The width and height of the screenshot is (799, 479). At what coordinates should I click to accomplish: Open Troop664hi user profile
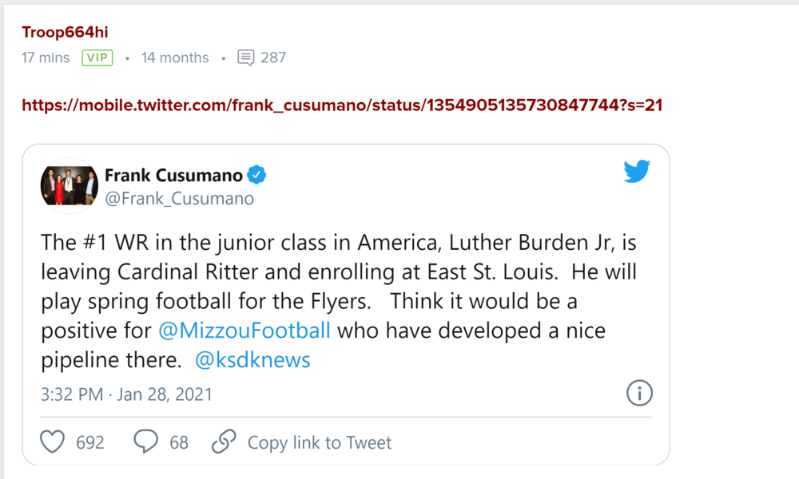(x=65, y=32)
